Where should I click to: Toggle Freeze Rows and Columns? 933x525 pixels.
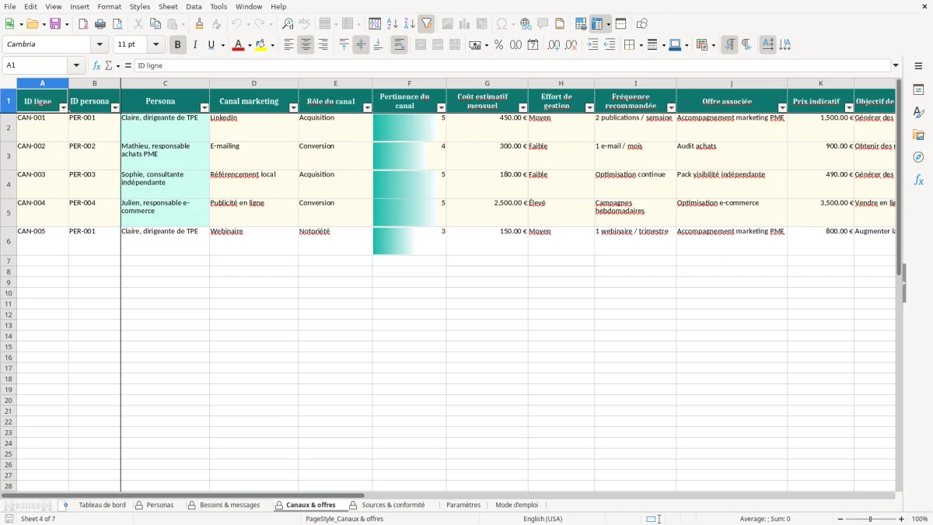pos(597,24)
